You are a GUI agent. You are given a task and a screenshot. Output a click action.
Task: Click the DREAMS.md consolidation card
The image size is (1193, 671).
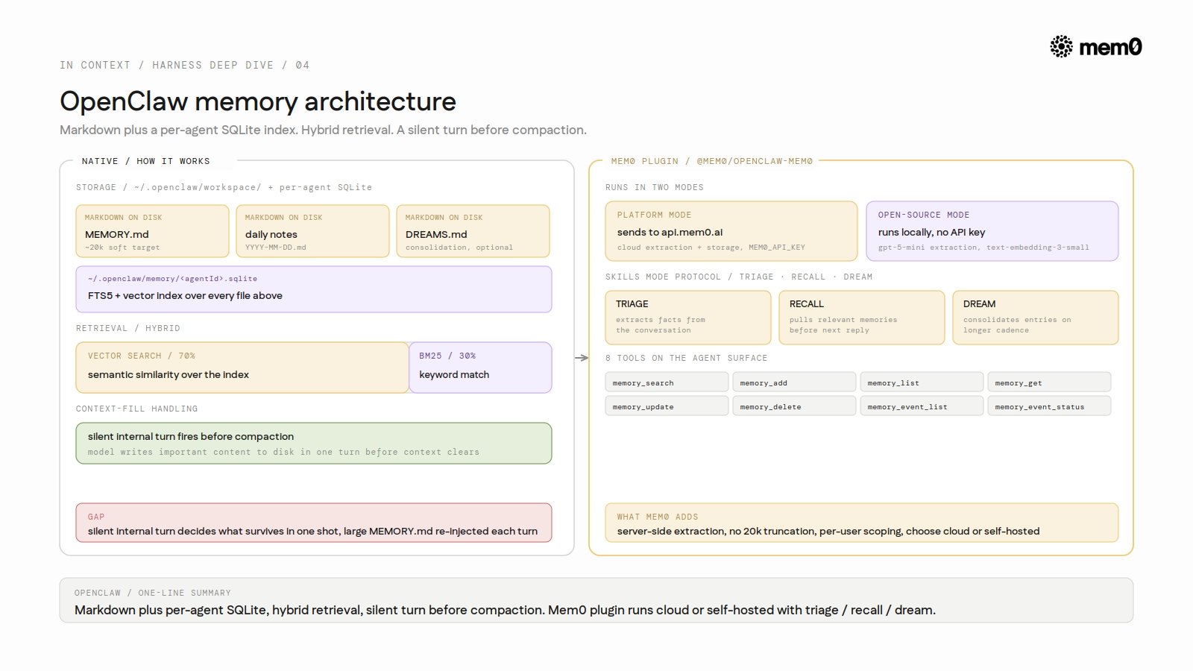pos(473,231)
